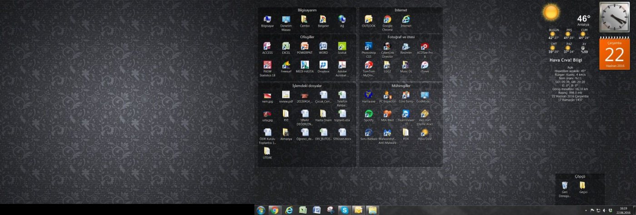
Task: Click the orange calendar gadget showing 22
Action: coord(614,54)
